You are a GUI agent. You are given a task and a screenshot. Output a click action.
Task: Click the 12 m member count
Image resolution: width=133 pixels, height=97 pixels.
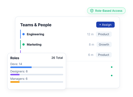pos(90,34)
